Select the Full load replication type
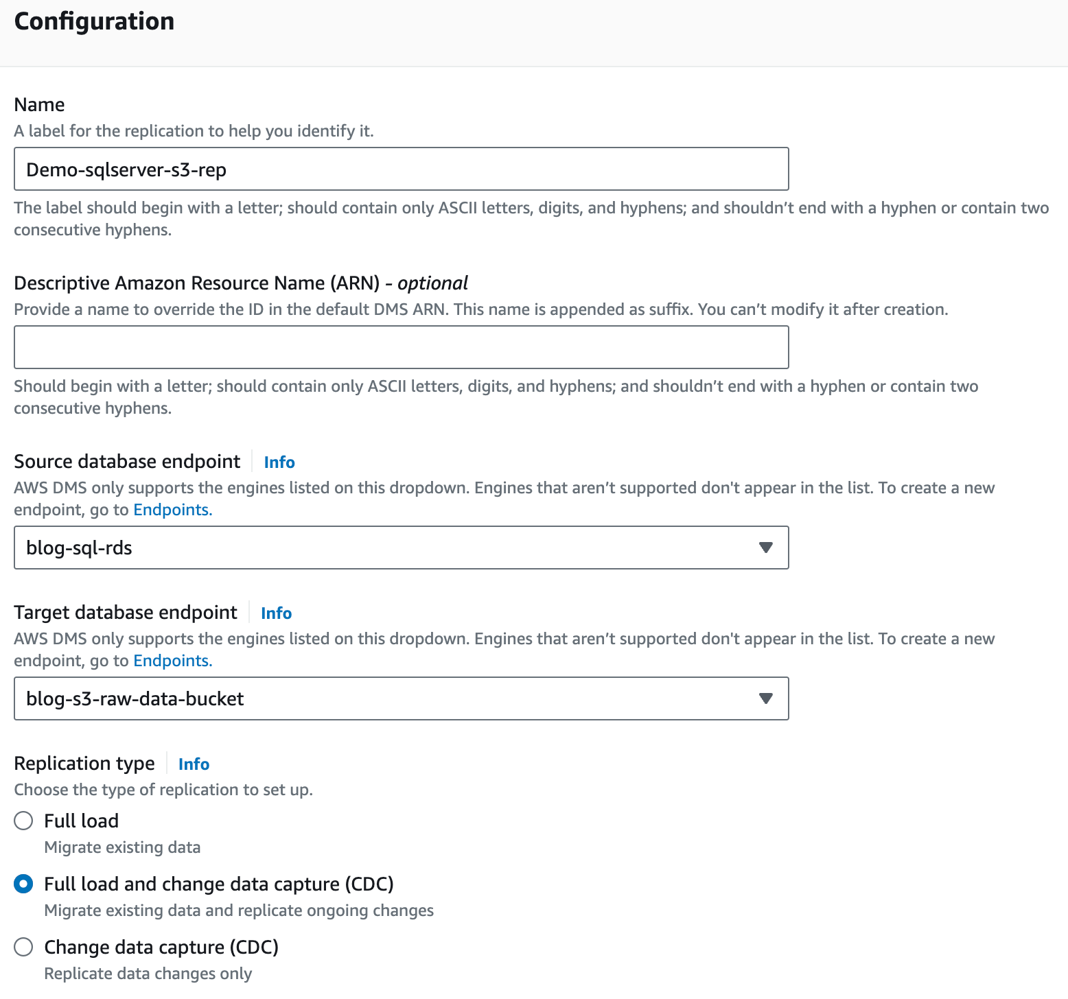Screen dimensions: 1068x999 [23, 821]
